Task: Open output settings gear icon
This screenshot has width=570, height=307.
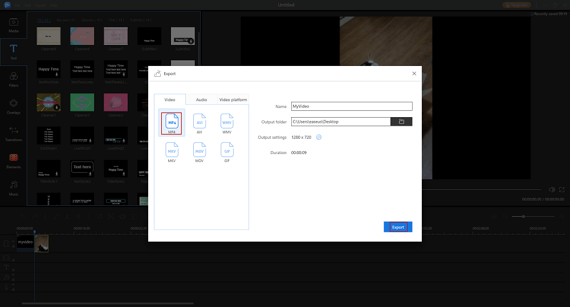Action: 319,137
